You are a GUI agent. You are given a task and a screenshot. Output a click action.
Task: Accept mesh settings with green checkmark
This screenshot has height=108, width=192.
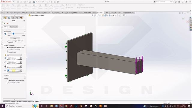pos(5,23)
